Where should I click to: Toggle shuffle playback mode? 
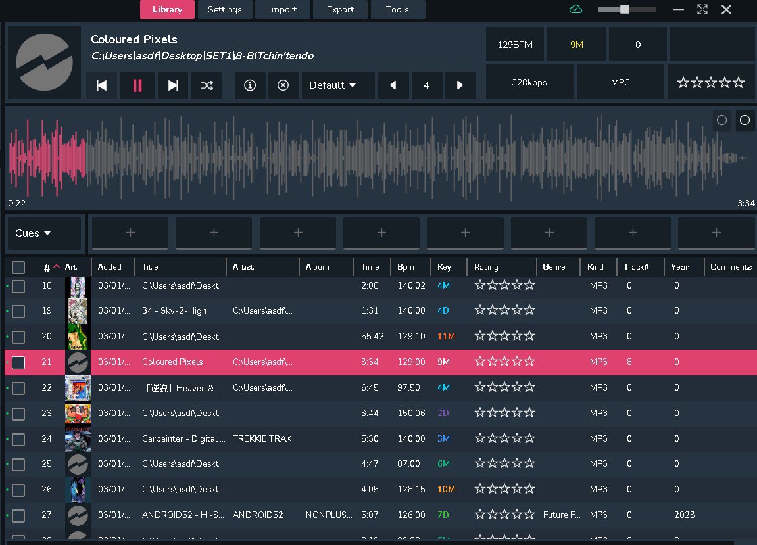tap(207, 85)
